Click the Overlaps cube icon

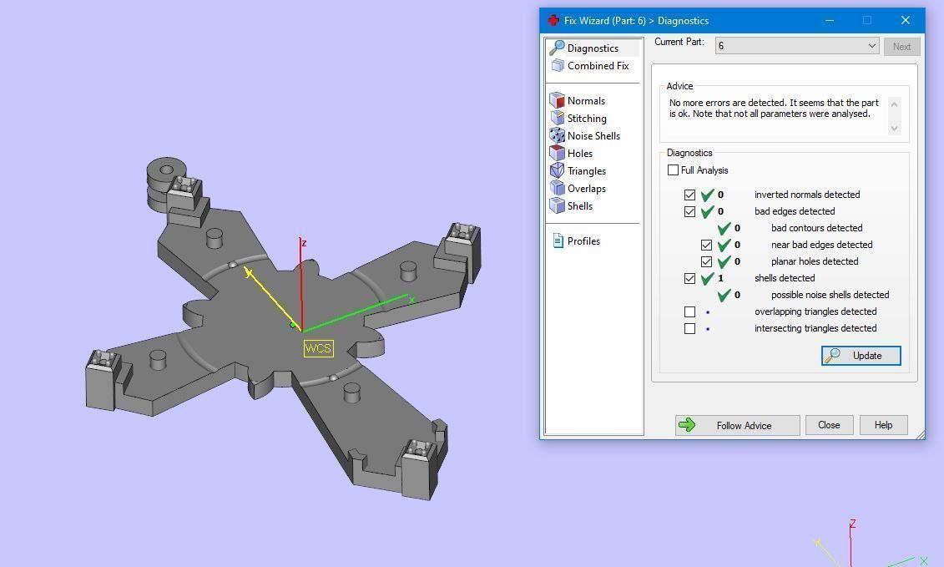point(557,187)
